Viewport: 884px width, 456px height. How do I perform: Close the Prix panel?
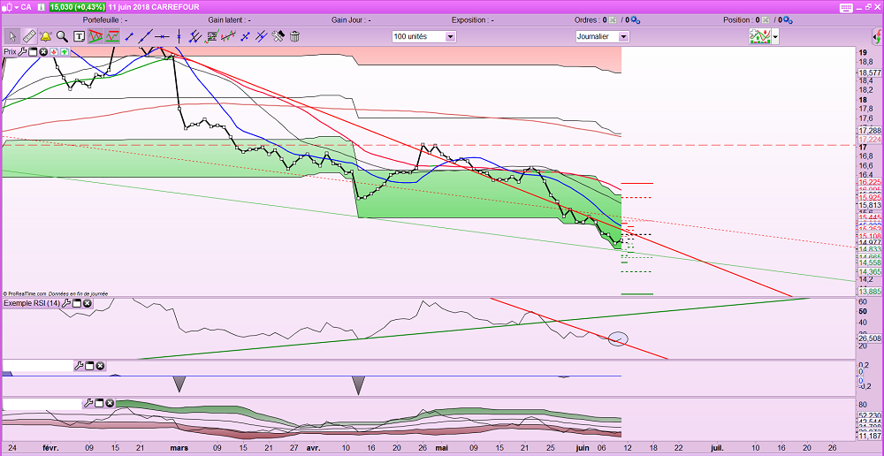[x=42, y=52]
